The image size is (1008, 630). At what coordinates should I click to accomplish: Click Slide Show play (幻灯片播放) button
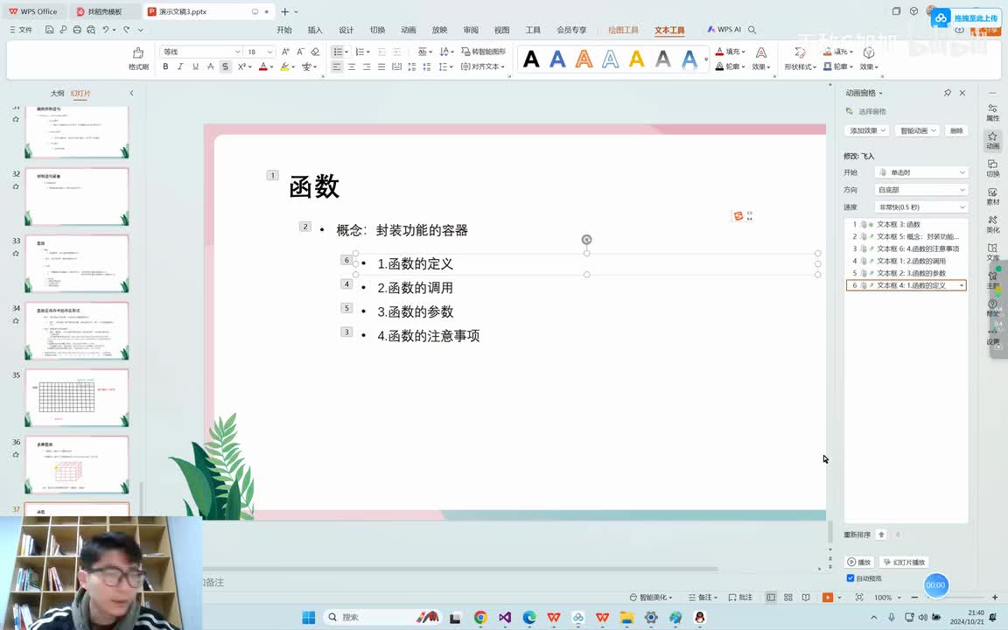[x=904, y=562]
